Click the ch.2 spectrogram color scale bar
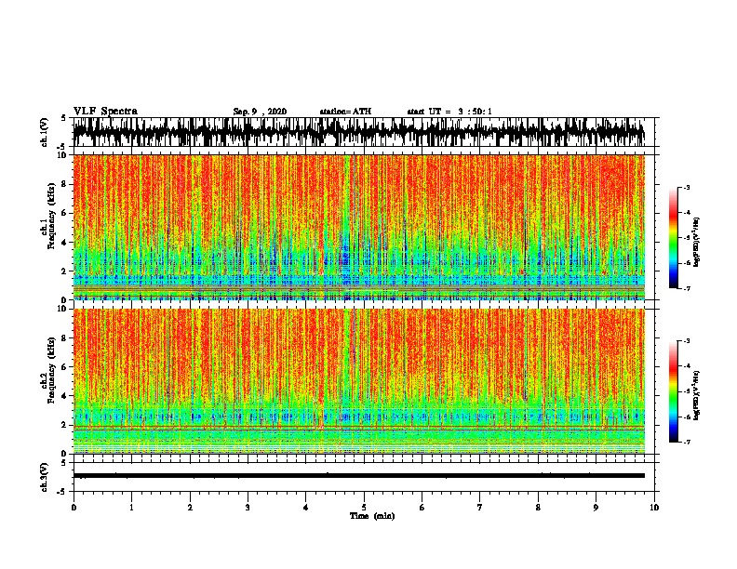Screen dimensions: 737x569 674,391
